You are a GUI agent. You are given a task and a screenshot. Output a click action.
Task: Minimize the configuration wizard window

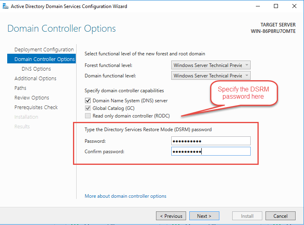[x=258, y=6]
